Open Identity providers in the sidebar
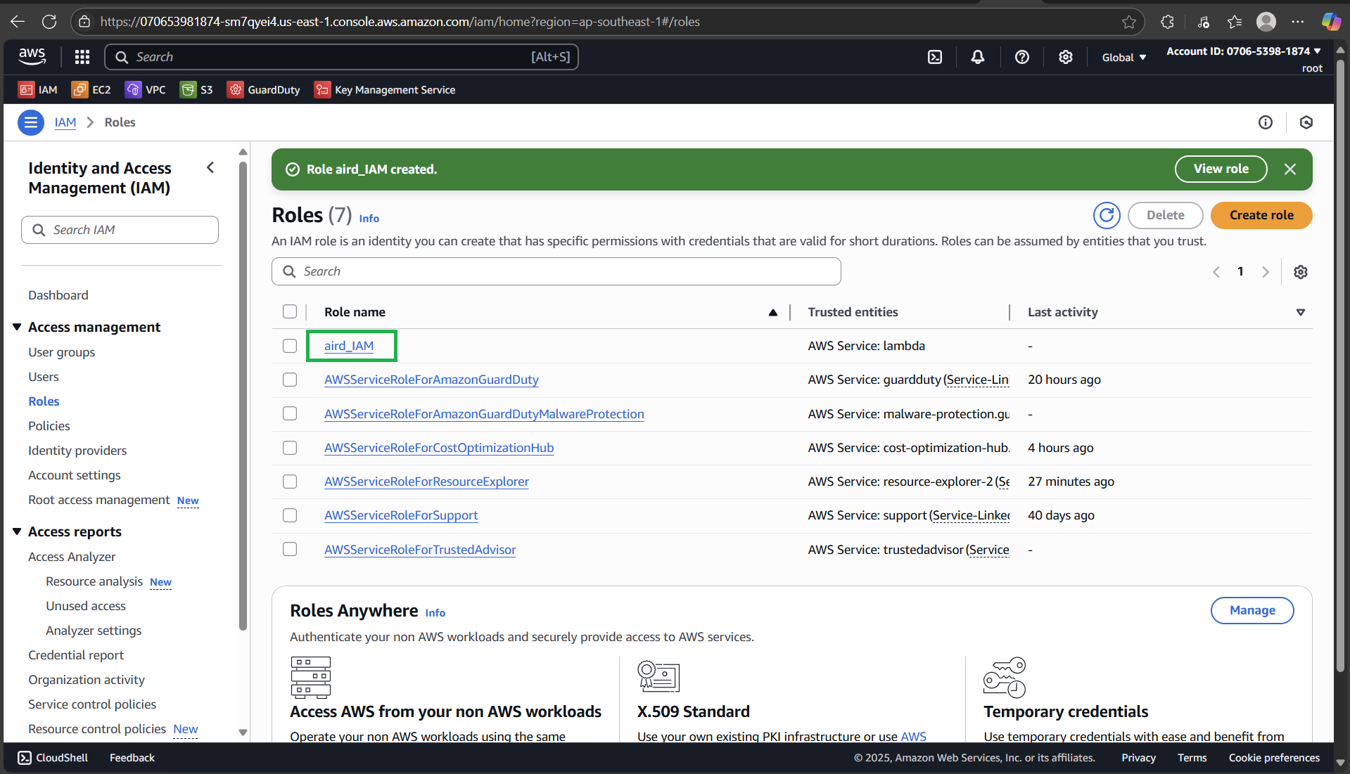Image resolution: width=1350 pixels, height=774 pixels. [x=77, y=451]
